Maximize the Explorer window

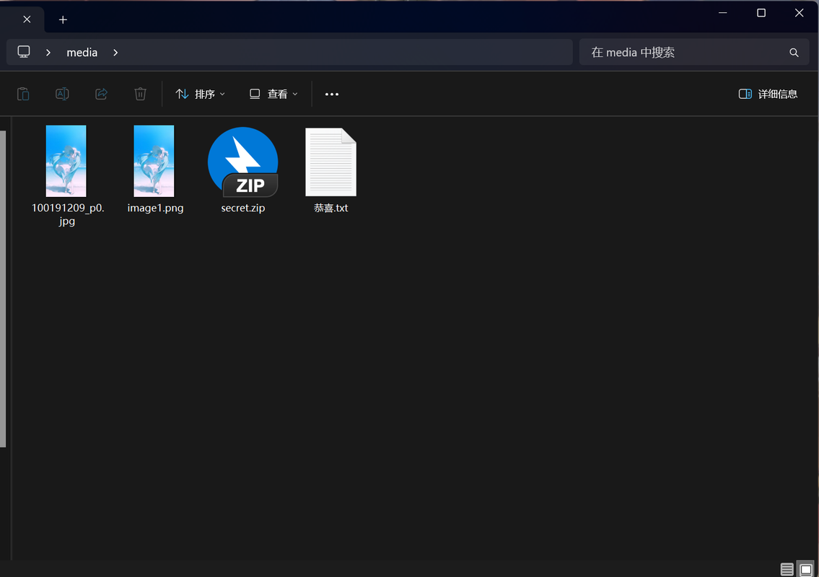tap(761, 12)
